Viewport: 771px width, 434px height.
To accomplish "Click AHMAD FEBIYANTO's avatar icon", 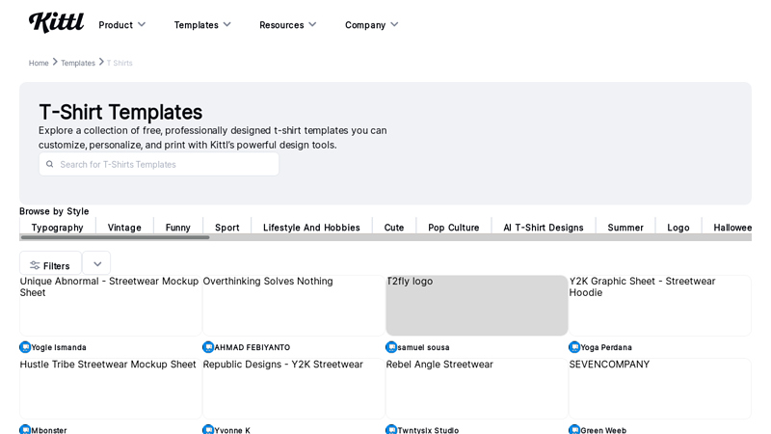I will pos(208,347).
